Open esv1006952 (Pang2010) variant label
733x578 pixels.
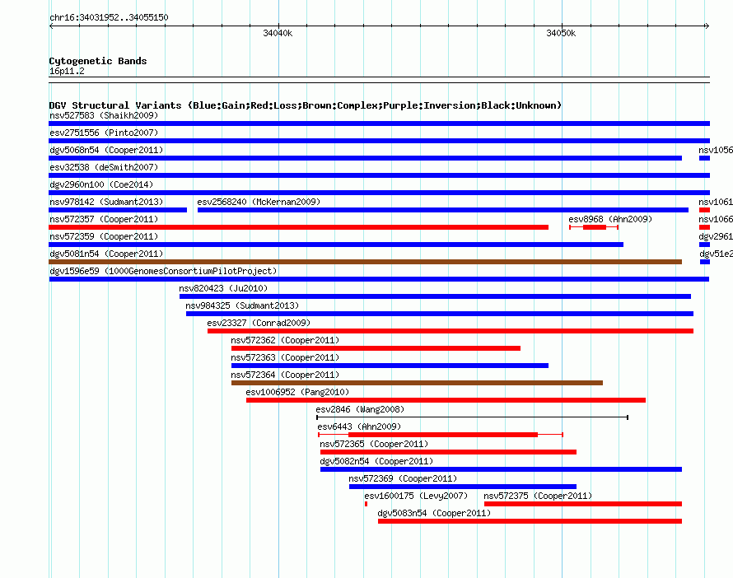[297, 392]
